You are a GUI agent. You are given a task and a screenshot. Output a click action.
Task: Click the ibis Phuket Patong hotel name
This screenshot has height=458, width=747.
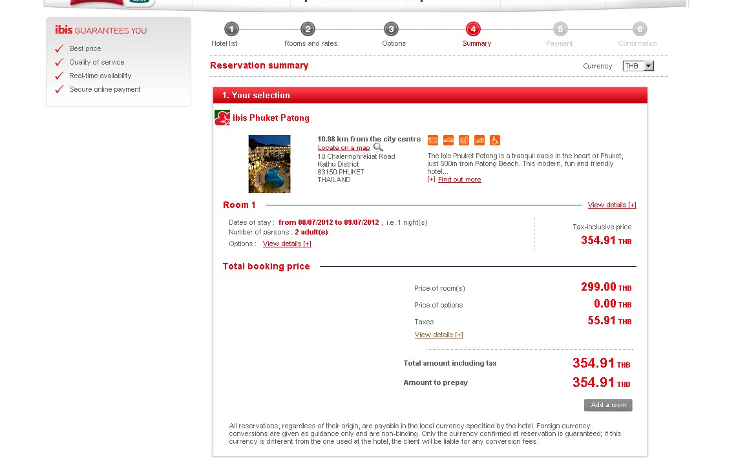click(271, 118)
